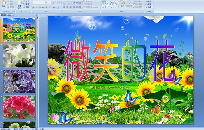
Task: Click the Shrink Font icon
Action: (x=56, y=3)
